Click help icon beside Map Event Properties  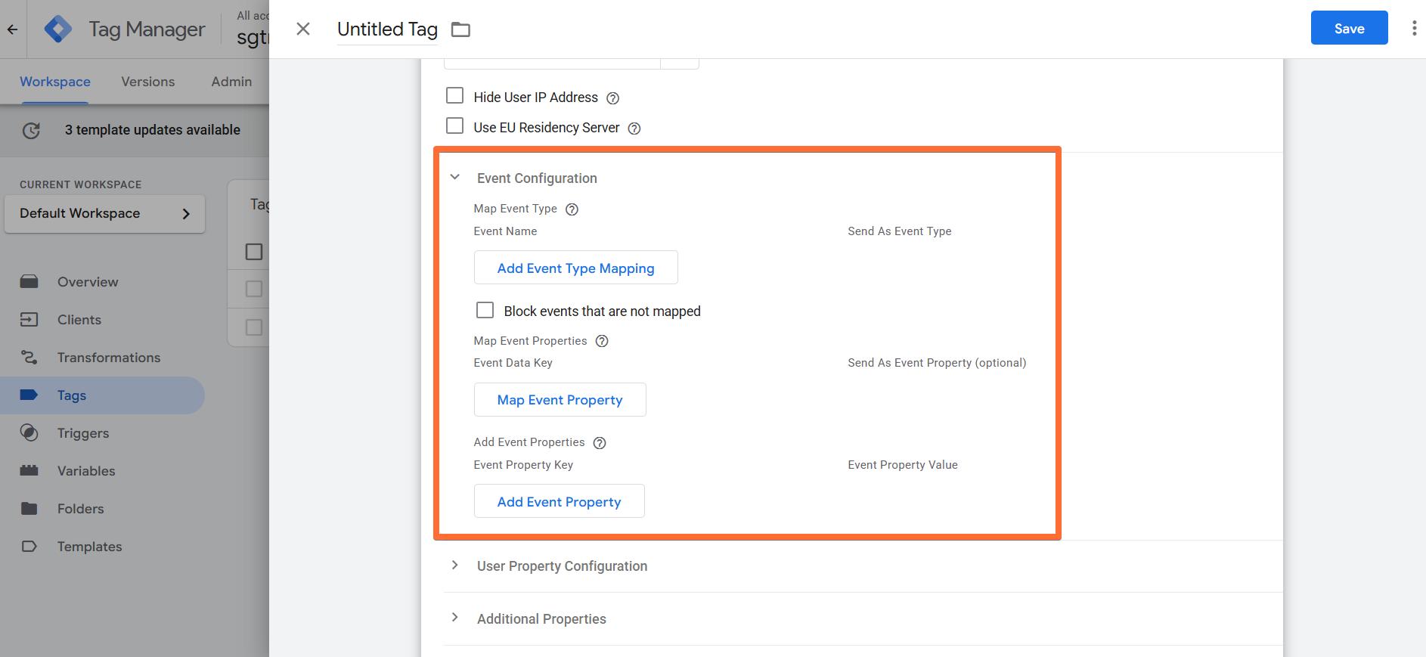click(602, 341)
